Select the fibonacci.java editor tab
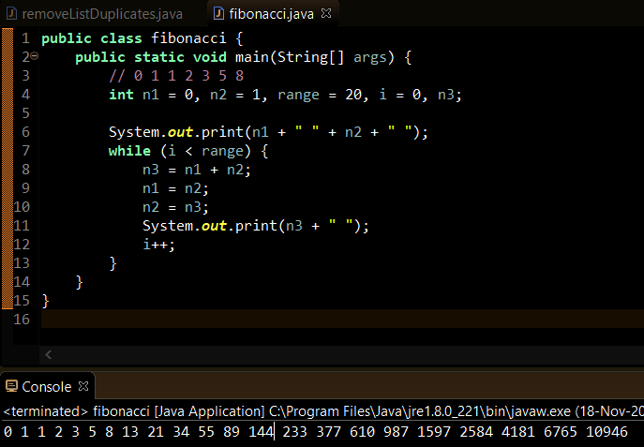644x447 pixels. (x=271, y=14)
